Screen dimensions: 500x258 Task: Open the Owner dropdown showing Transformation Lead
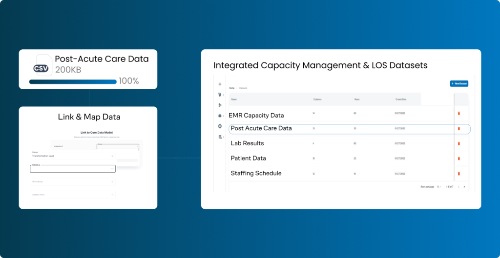[73, 156]
